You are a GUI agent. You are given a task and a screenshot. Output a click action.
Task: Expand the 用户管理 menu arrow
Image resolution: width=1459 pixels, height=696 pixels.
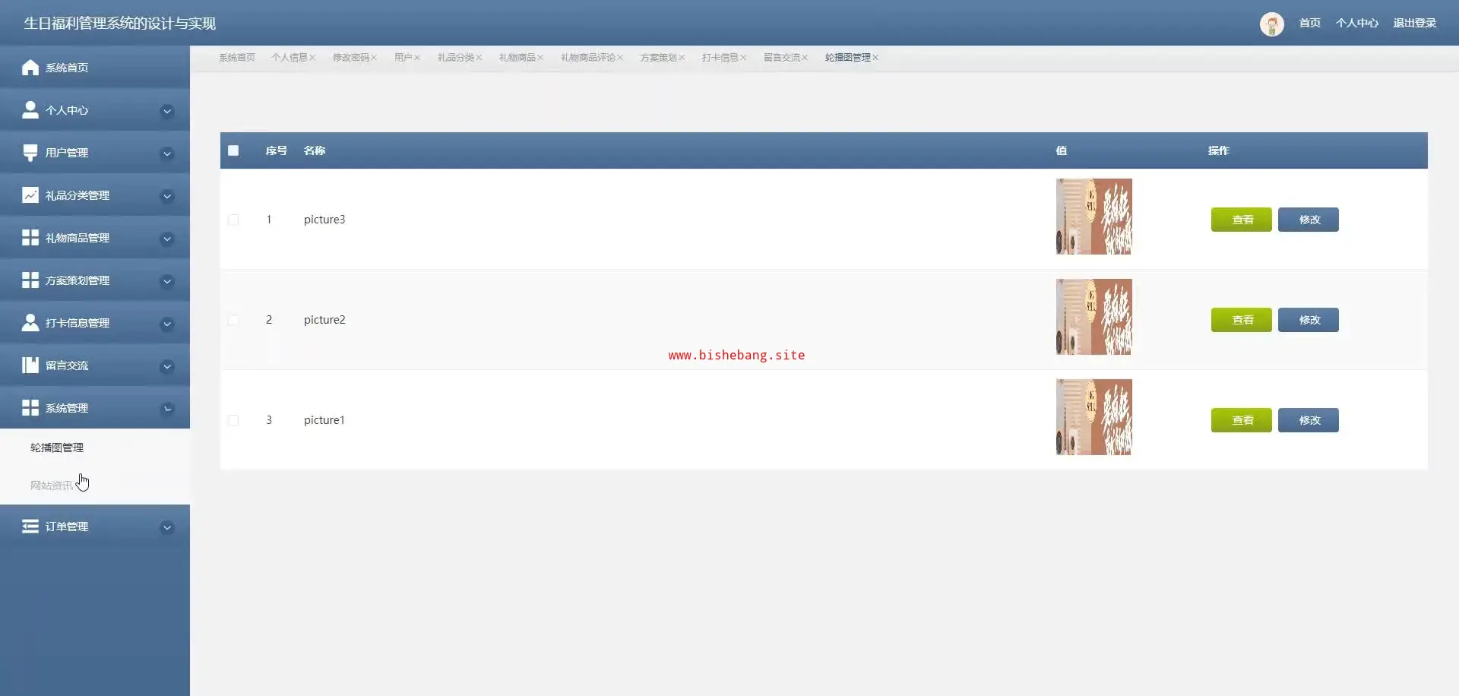167,153
